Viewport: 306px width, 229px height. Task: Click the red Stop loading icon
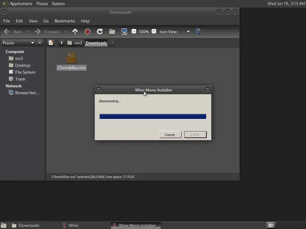point(88,32)
